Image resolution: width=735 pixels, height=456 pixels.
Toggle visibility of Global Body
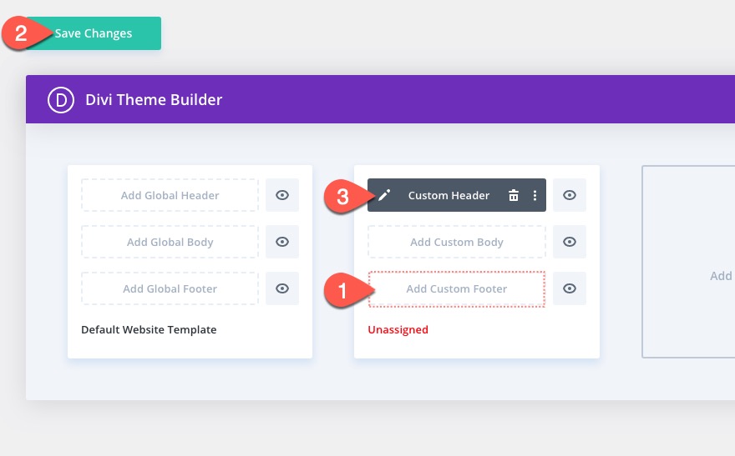[282, 242]
